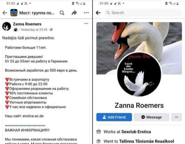Open Zanna Roemers post options menu

(x=86, y=23)
